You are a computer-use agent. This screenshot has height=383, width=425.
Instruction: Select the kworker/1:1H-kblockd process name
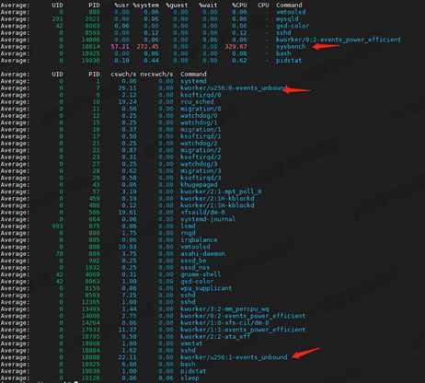tap(217, 205)
